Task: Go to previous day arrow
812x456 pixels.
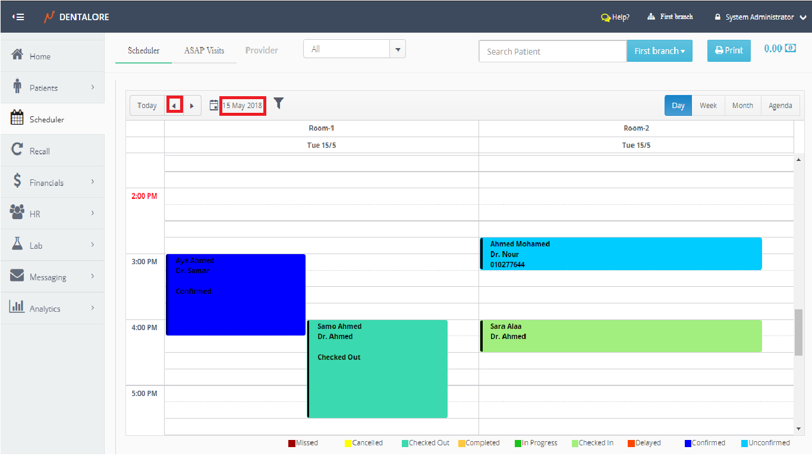Action: [x=174, y=106]
